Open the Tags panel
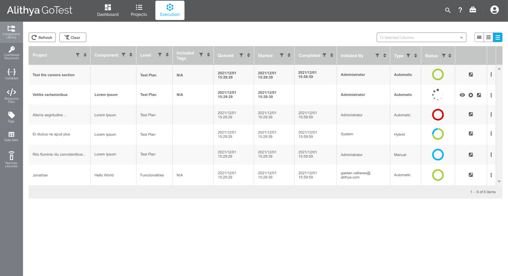The height and width of the screenshot is (276, 508). (11, 116)
